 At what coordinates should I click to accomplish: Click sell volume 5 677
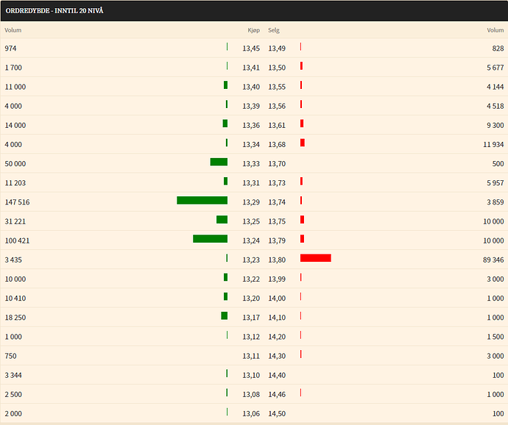(495, 68)
